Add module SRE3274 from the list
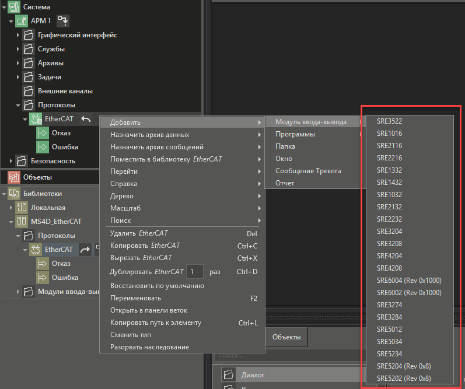Viewport: 465px width, 389px height. 410,305
